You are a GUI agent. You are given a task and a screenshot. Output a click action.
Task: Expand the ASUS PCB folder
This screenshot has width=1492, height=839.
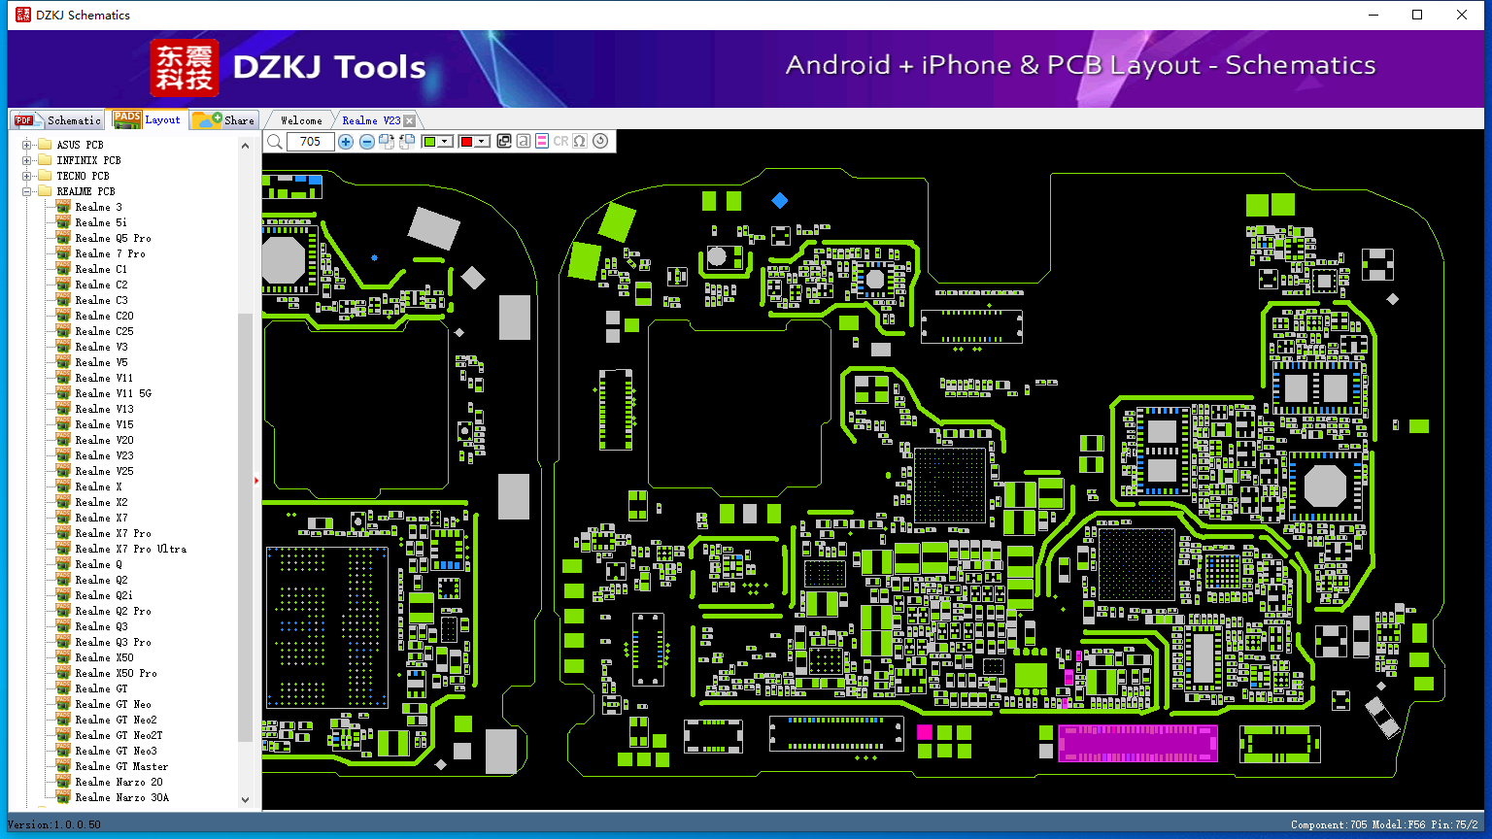coord(27,145)
